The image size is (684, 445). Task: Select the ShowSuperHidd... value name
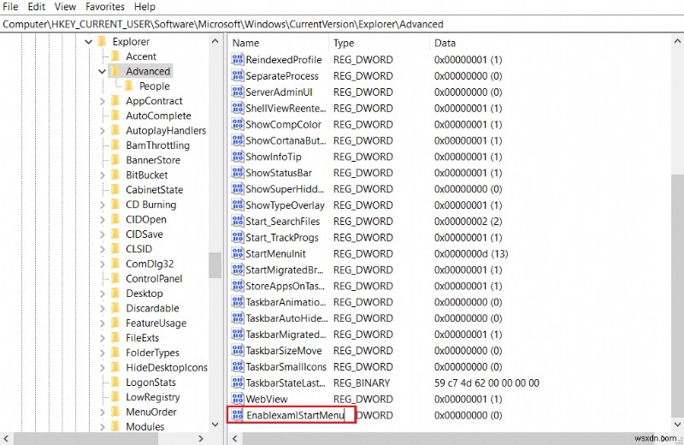(285, 189)
